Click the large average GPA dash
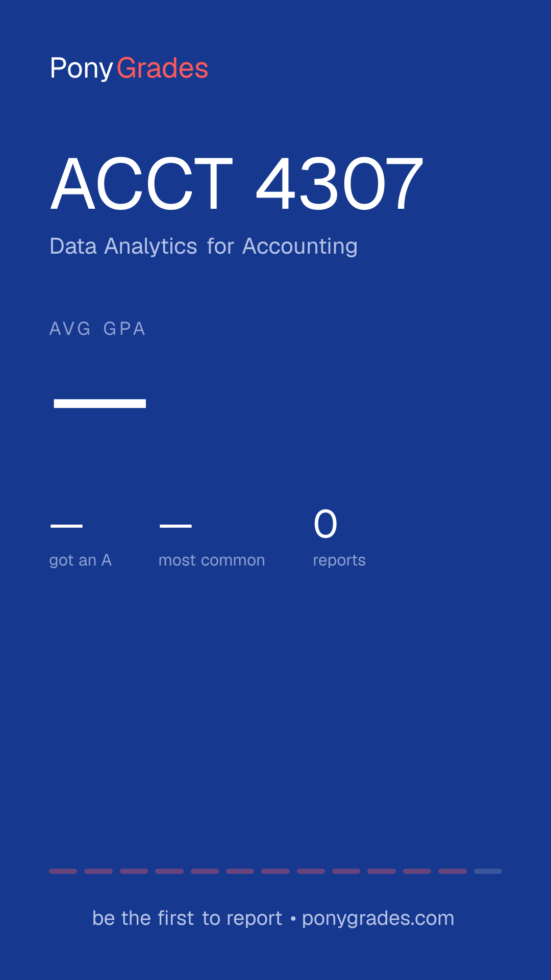The height and width of the screenshot is (980, 551). [100, 404]
